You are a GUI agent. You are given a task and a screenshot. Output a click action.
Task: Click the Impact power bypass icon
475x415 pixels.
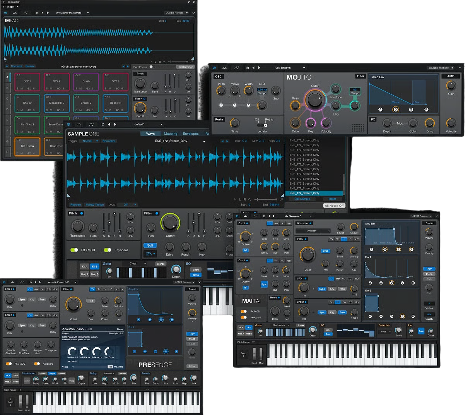click(5, 13)
